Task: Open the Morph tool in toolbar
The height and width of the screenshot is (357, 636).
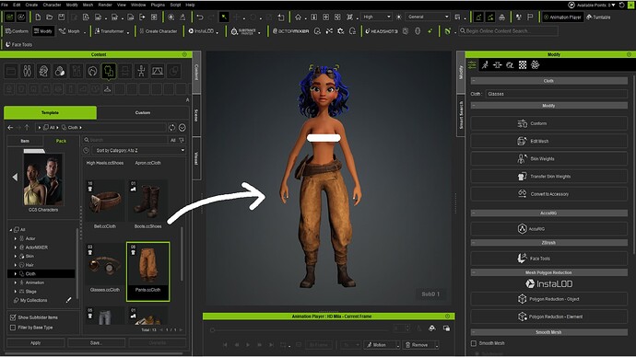Action: click(x=70, y=31)
